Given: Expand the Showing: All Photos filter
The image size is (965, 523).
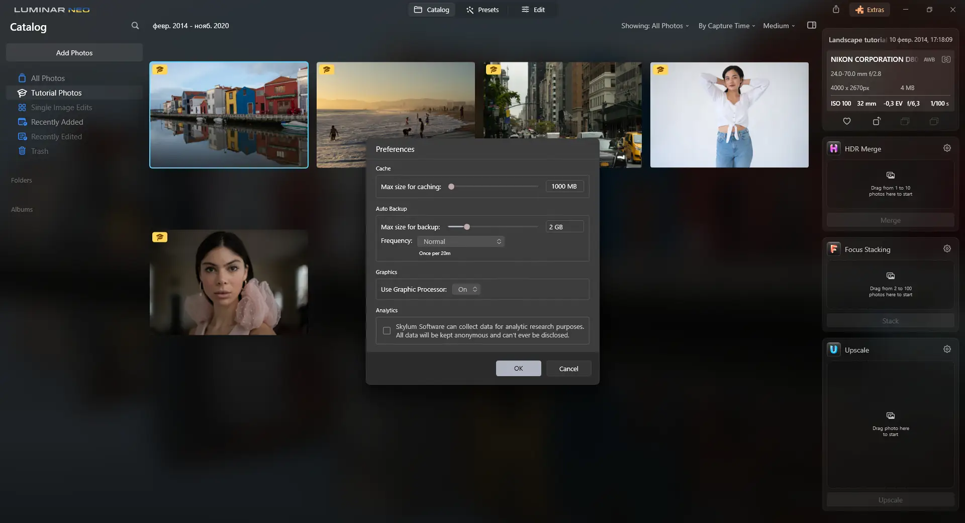Looking at the screenshot, I should coord(655,26).
